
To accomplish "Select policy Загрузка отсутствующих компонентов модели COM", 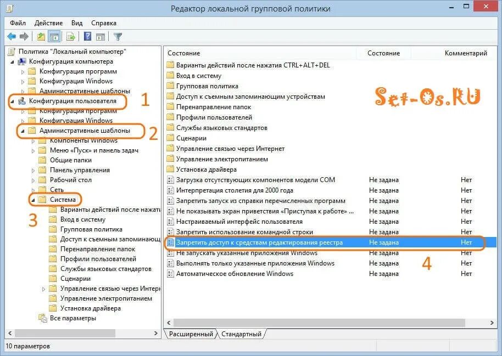I will click(x=255, y=180).
